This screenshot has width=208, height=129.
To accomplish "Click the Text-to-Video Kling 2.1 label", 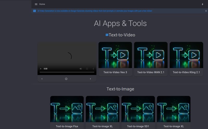I will pos(186,72).
